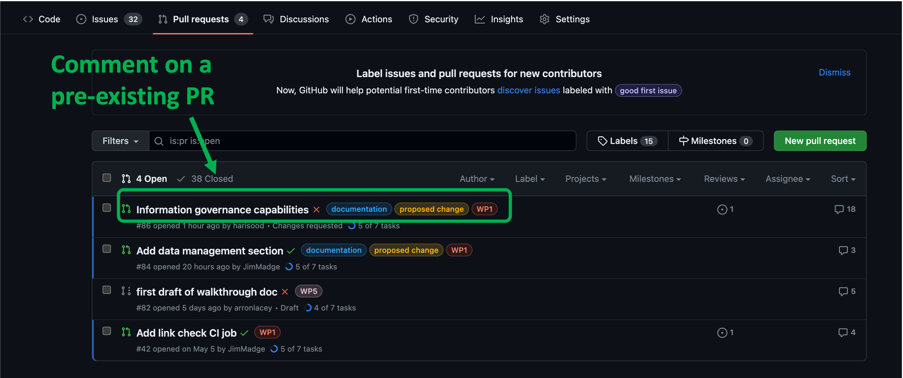Click author name arronlacey
This screenshot has height=378, width=903.
click(253, 308)
